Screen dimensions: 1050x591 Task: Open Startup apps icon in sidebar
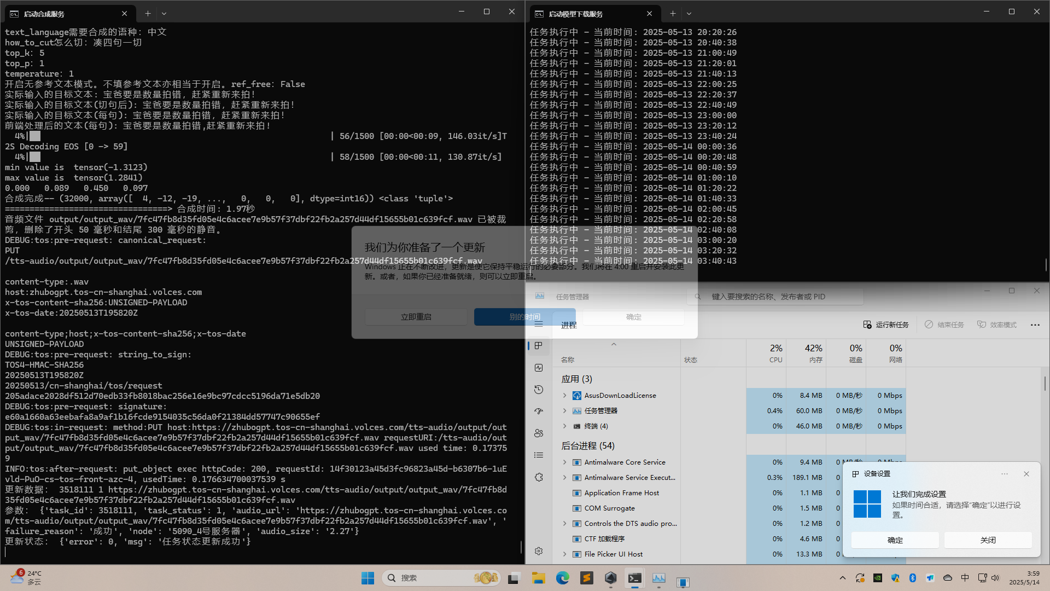coord(539,412)
